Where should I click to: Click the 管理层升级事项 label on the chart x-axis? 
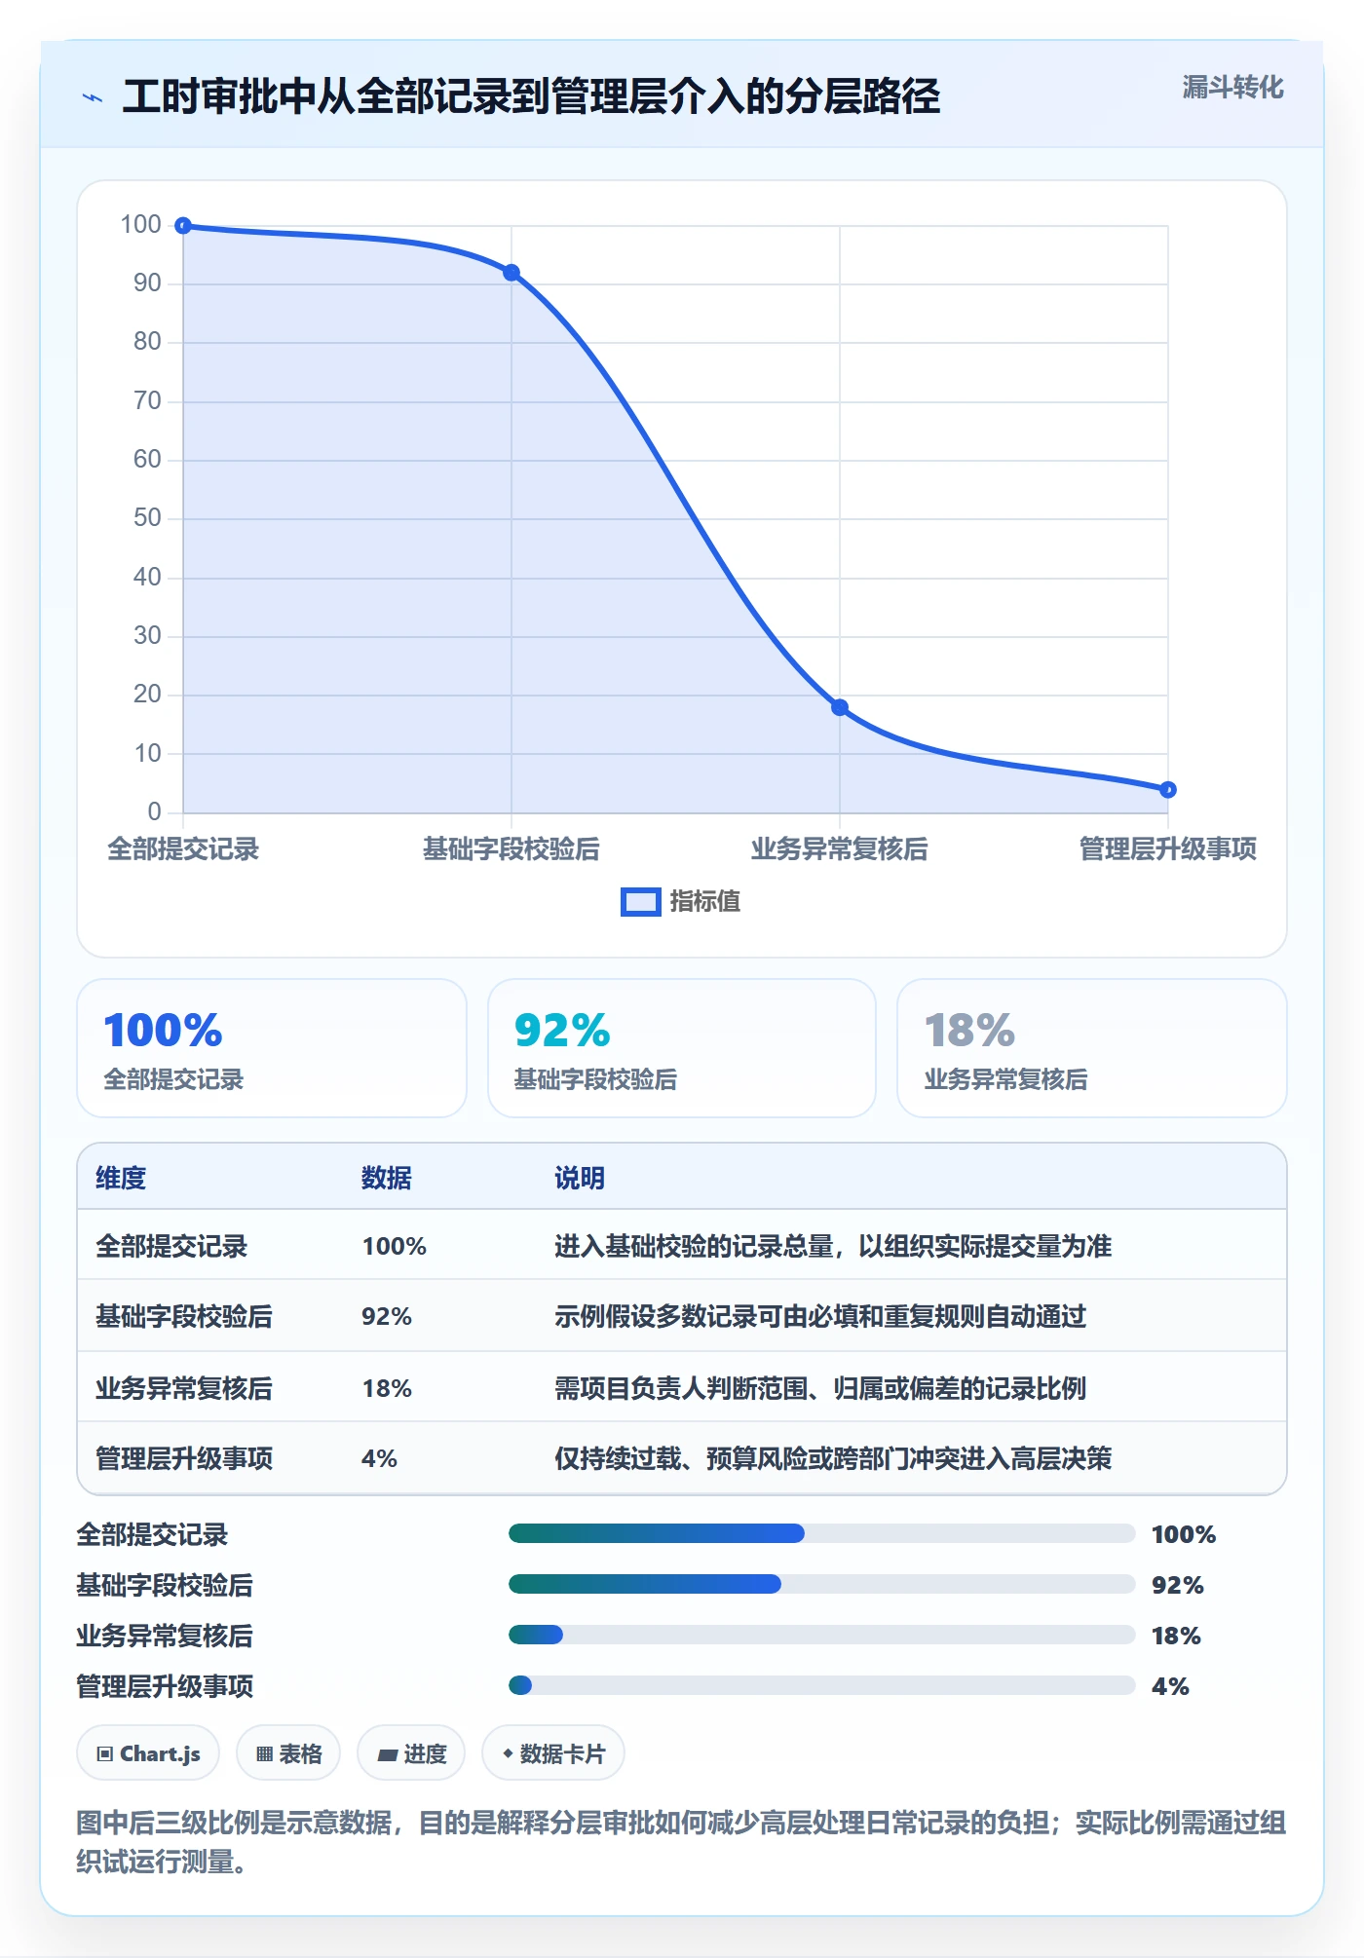[x=1167, y=848]
